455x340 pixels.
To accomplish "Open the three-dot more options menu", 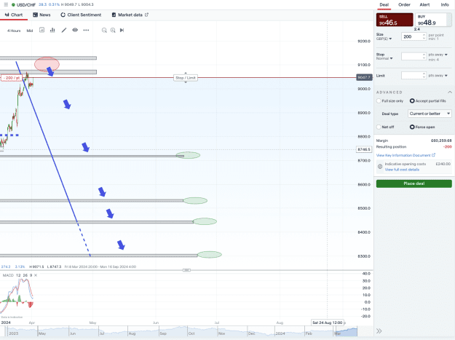I will pos(86,30).
